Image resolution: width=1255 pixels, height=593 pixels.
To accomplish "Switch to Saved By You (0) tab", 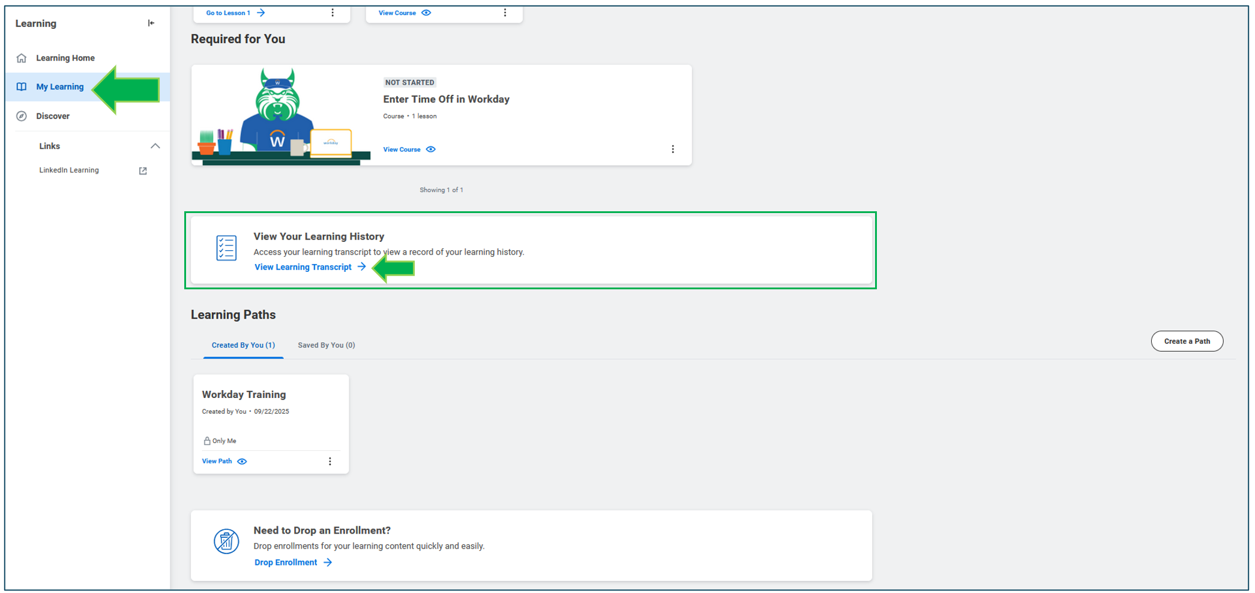I will 327,345.
